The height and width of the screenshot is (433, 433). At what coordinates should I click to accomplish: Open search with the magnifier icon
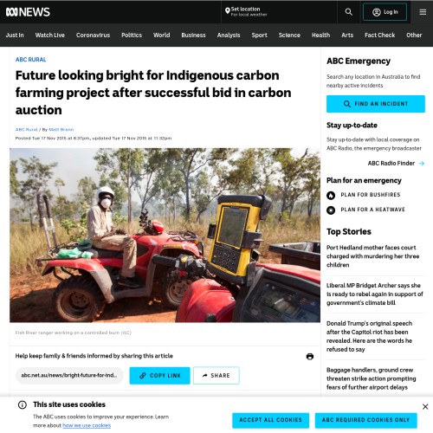point(348,12)
